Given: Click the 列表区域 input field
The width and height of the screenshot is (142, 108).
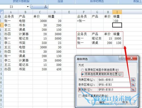Looking at the screenshot, I should (x=114, y=80).
